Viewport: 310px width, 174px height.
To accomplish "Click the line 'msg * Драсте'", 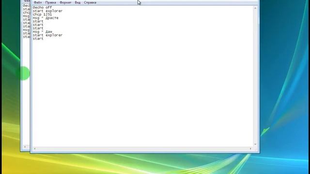I will (x=46, y=18).
